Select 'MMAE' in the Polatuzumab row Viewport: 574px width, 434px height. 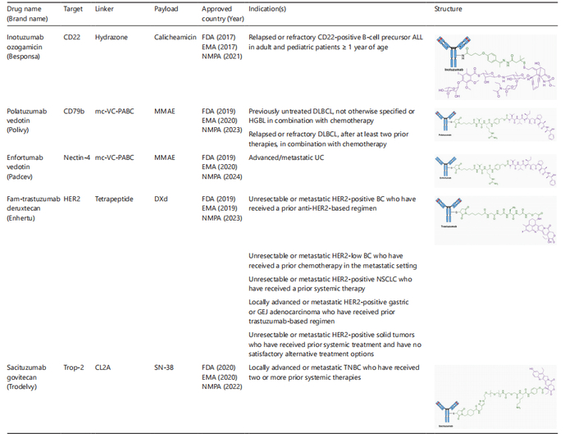[x=164, y=112]
